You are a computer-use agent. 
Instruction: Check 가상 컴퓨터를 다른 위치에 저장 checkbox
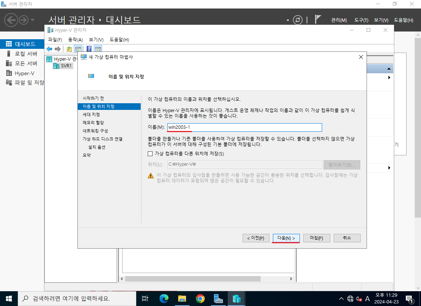[x=150, y=154]
